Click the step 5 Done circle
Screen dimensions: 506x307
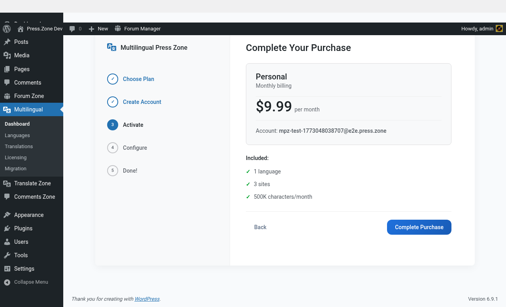click(113, 171)
